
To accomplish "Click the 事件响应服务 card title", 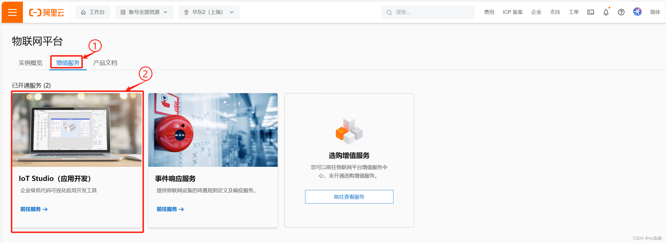I will 175,179.
